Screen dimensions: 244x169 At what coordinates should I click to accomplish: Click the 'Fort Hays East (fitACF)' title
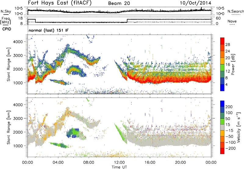coord(60,3)
